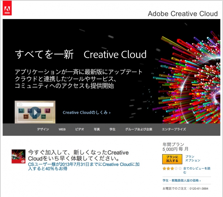Select the 学生 tab
The height and width of the screenshot is (197, 223).
pos(112,129)
